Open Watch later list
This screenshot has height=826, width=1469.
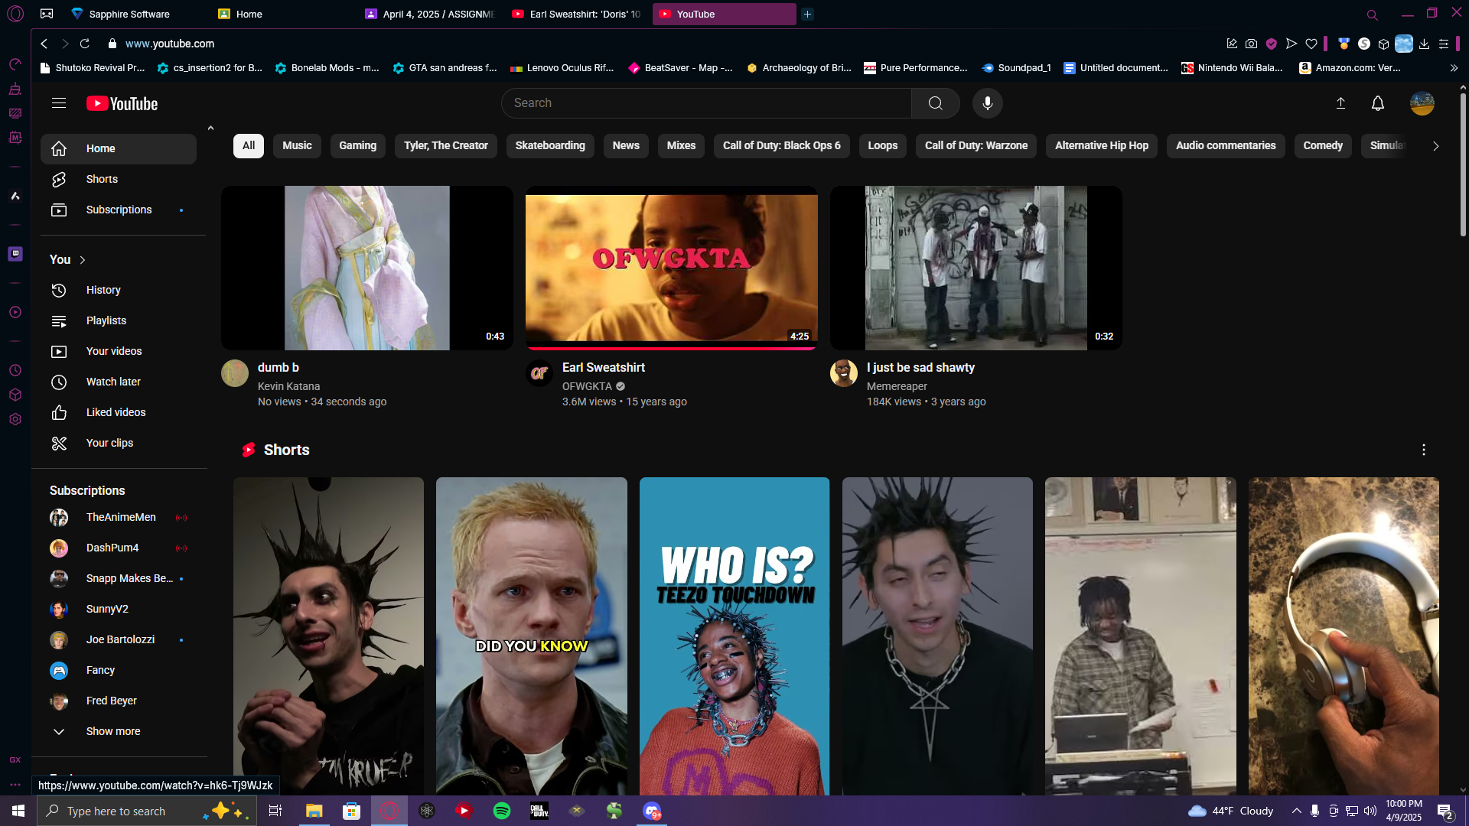click(119, 382)
